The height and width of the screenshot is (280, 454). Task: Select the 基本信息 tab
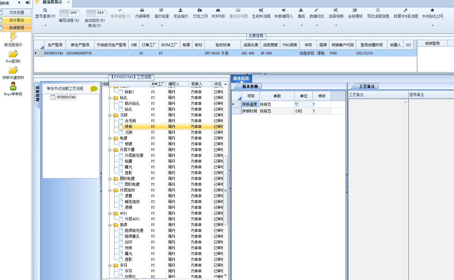241,78
